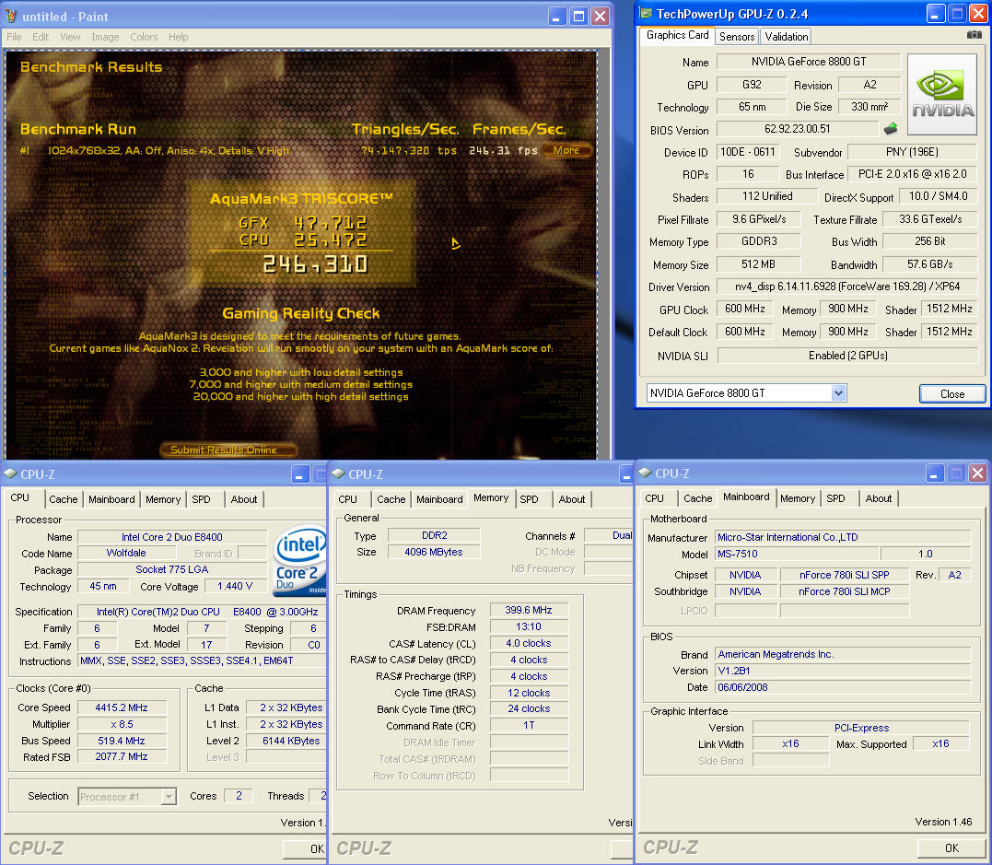Click the memory Size value 4096 MBytes
The image size is (992, 865).
434,552
